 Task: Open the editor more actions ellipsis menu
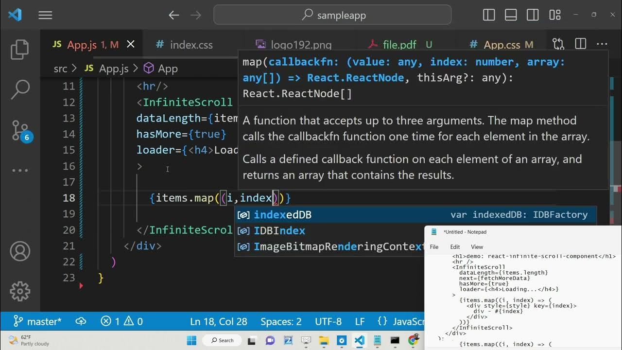602,44
